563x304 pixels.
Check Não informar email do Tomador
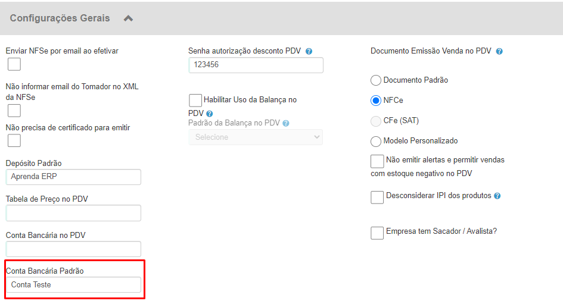tap(14, 111)
